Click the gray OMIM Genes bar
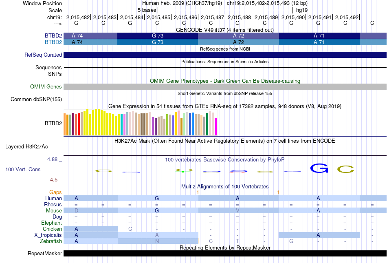Viewport: 387px width, 263px height. pyautogui.click(x=225, y=87)
